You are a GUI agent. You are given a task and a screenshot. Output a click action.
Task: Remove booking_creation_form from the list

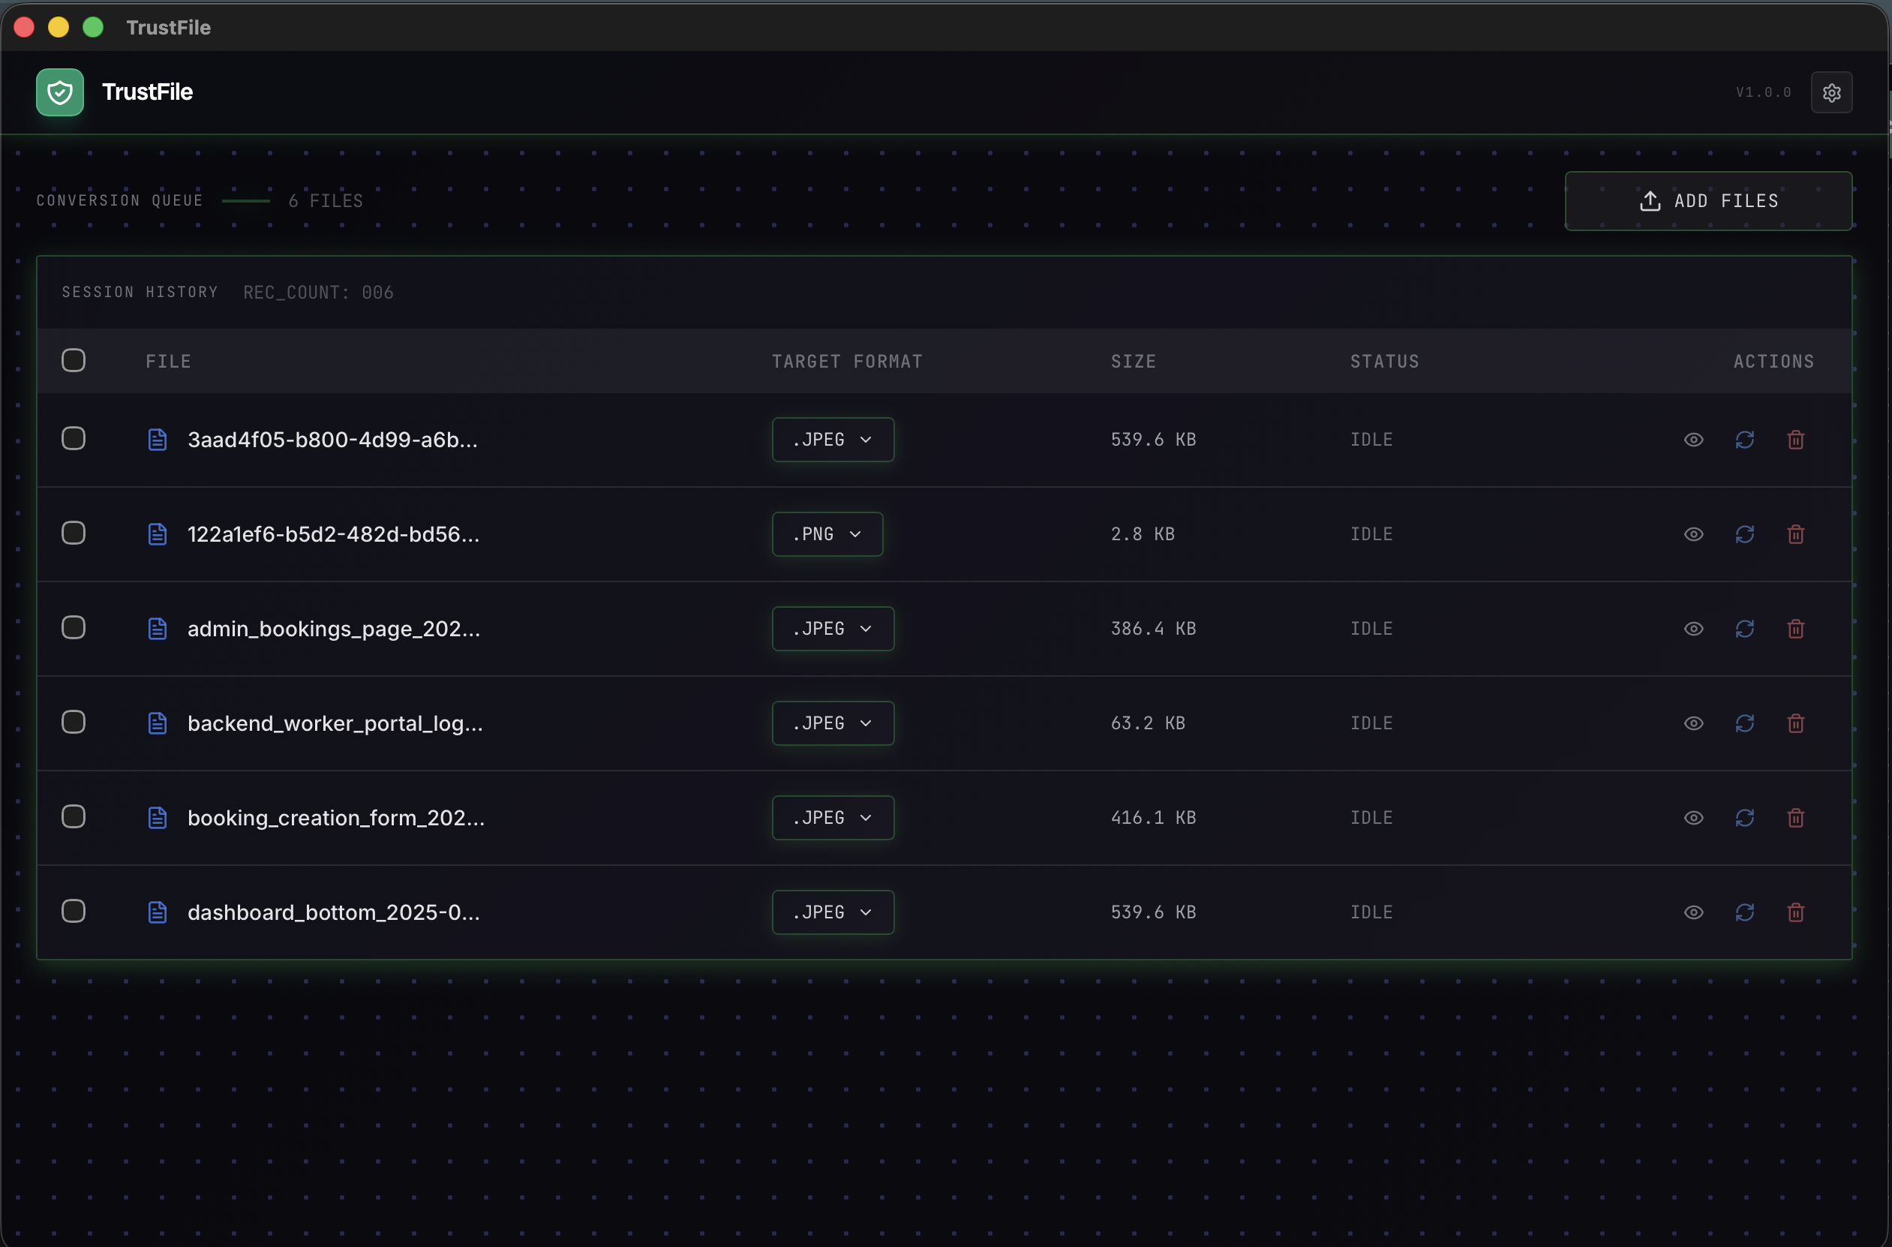click(x=1796, y=818)
